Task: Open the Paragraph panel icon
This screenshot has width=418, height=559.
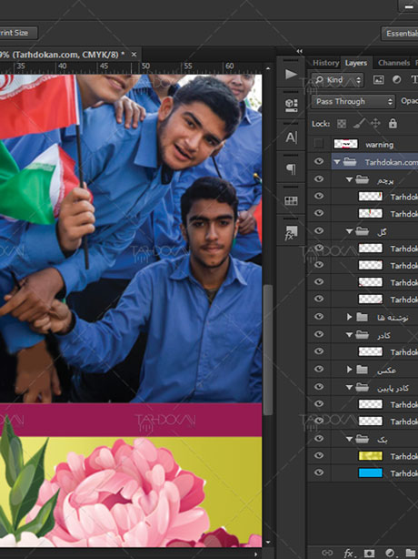Action: [x=291, y=168]
